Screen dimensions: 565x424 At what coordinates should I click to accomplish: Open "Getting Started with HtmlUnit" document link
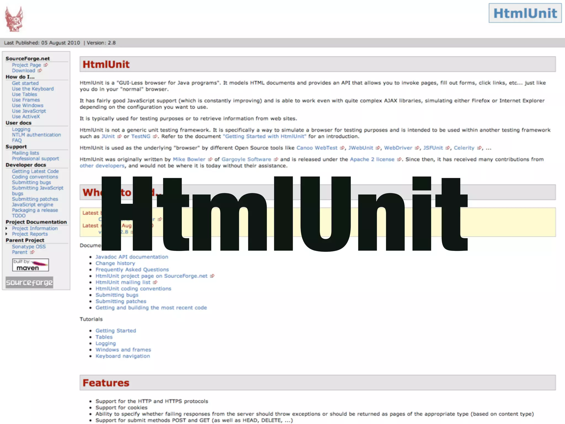(x=265, y=136)
